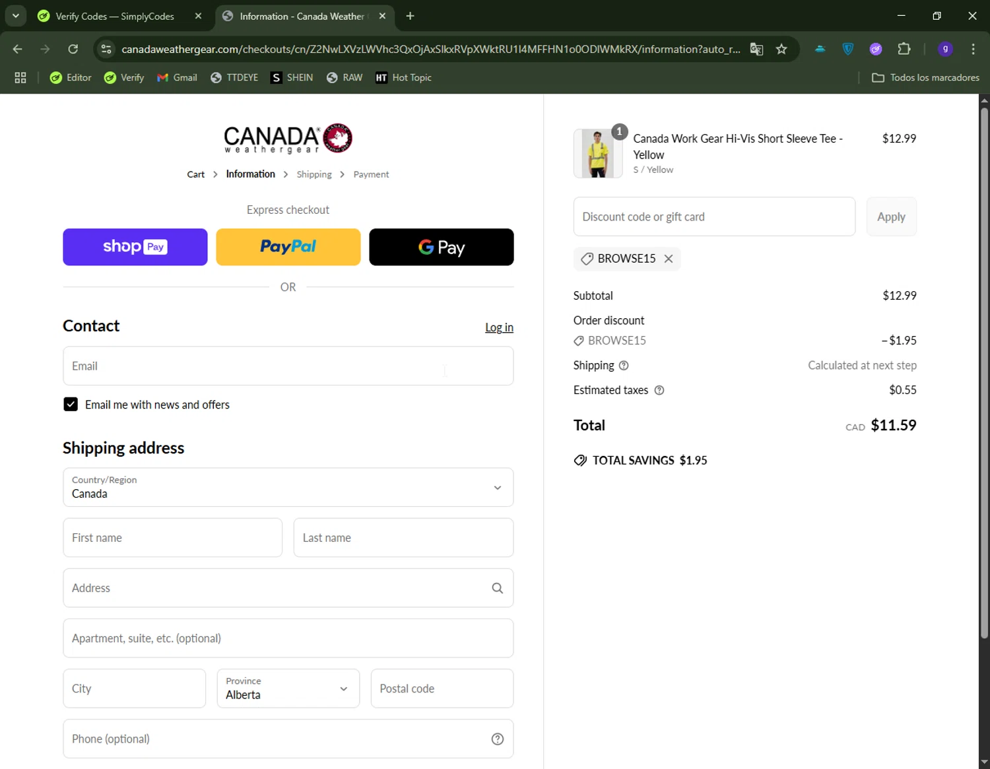Screen dimensions: 990x769
Task: Open the tab search dropdown arrow
Action: point(16,16)
